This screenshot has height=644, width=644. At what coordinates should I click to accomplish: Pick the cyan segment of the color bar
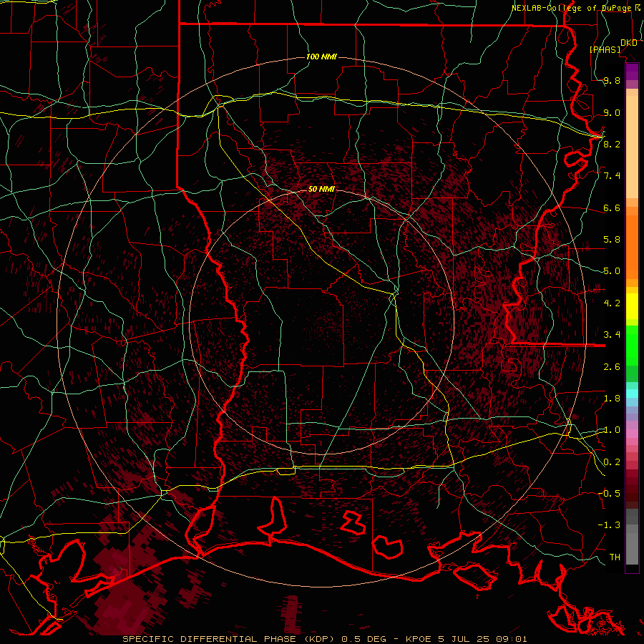pos(632,393)
